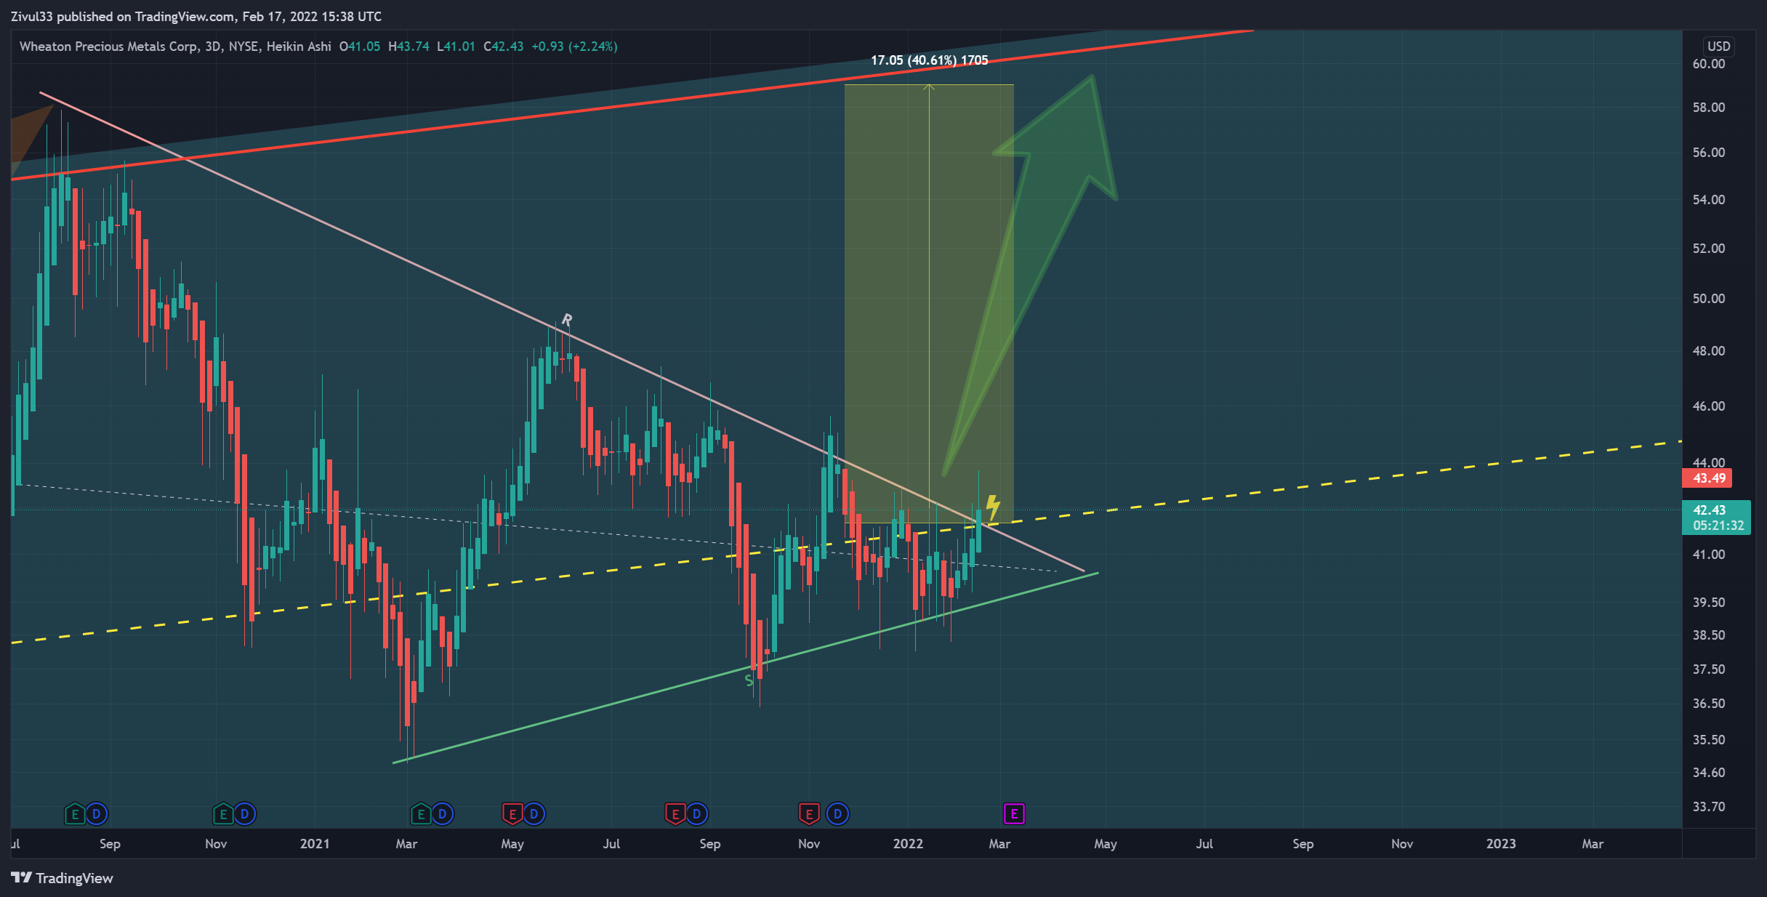
Task: Click the green earnings E marker near Sep 2020
Action: pyautogui.click(x=75, y=814)
